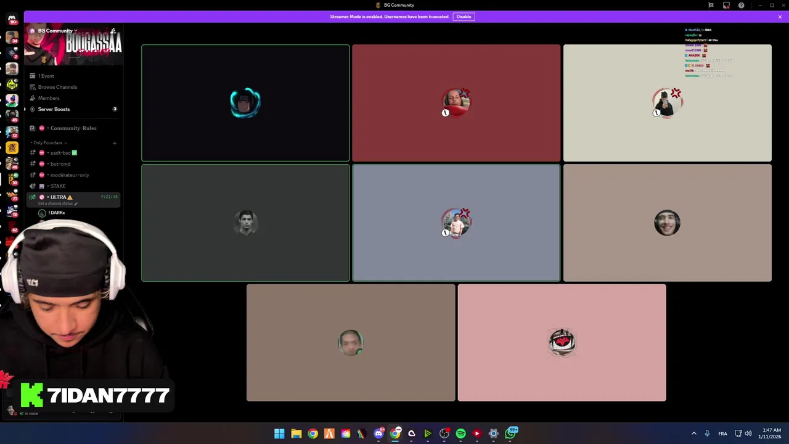This screenshot has width=789, height=444.
Task: Disable Streamer Mode via banner button
Action: 464,17
